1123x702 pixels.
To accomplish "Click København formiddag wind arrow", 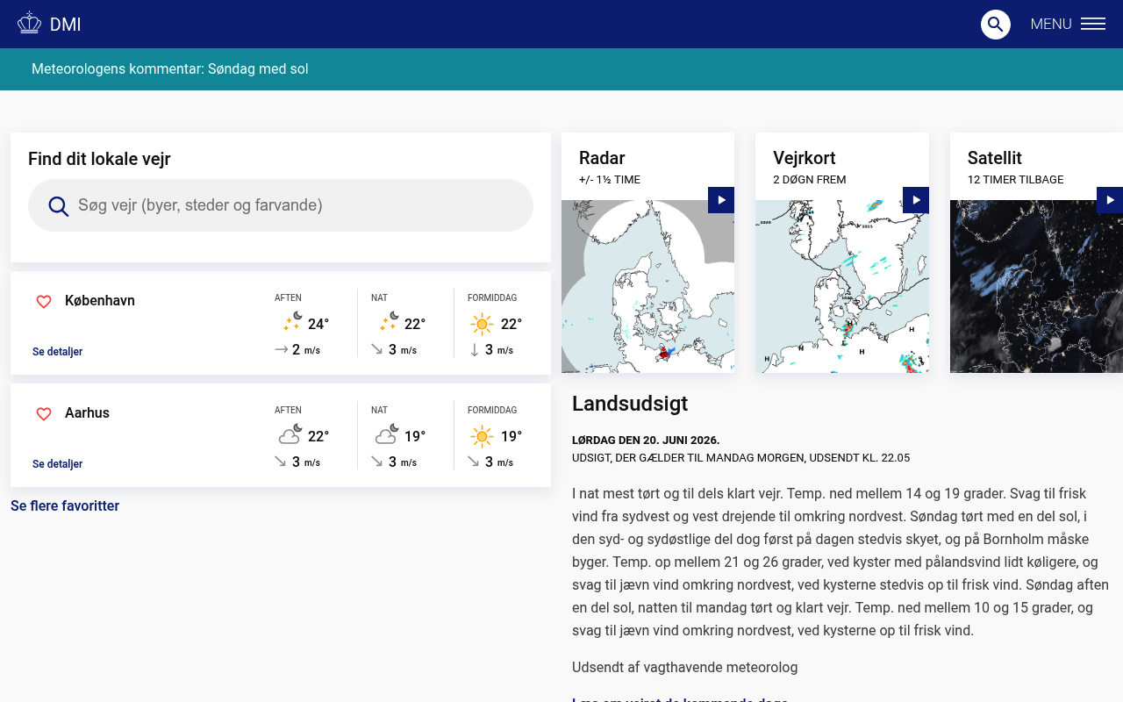I will pos(475,349).
